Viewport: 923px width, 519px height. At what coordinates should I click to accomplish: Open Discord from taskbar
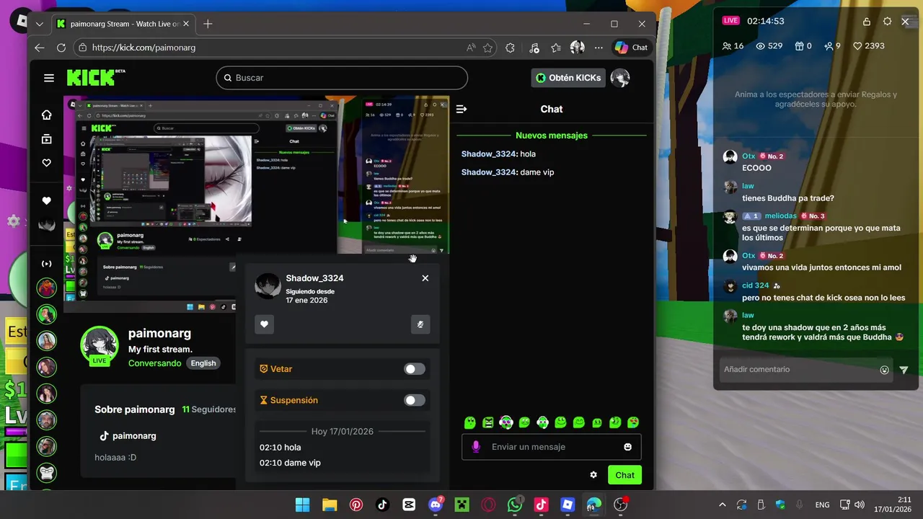[436, 505]
